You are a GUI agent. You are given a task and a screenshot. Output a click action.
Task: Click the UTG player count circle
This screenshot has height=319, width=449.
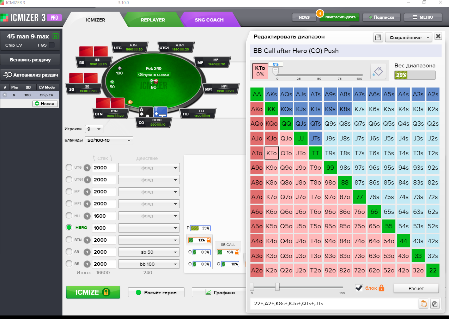(88, 168)
